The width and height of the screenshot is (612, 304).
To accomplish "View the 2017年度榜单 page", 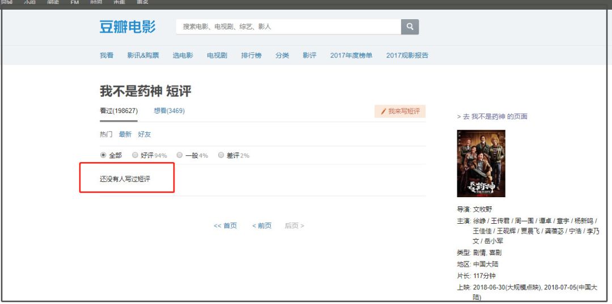I will click(x=351, y=55).
